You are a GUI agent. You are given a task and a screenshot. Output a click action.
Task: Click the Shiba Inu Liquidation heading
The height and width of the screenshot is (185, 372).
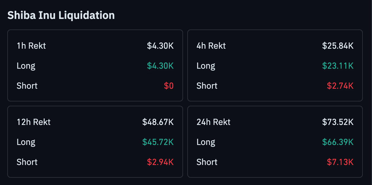pos(61,15)
